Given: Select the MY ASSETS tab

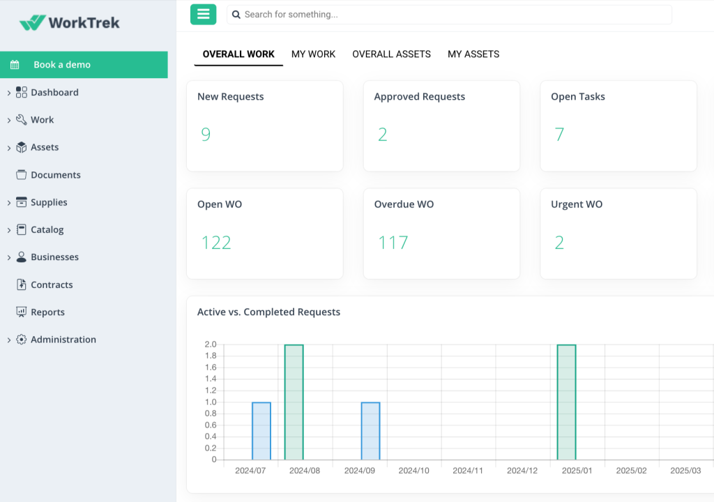Looking at the screenshot, I should [473, 54].
